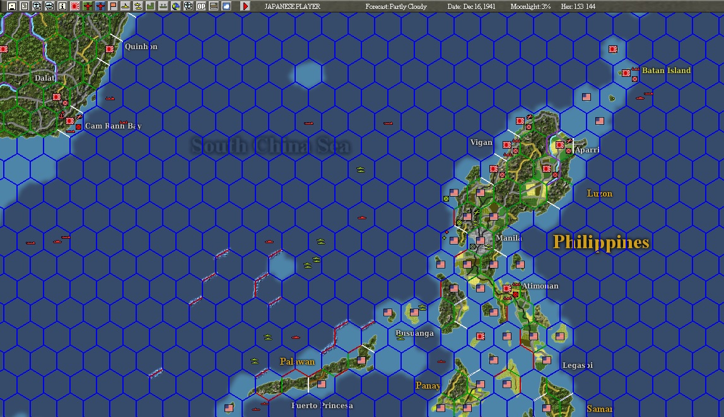This screenshot has height=417, width=724.
Task: Click the Palawan island label
Action: (298, 362)
